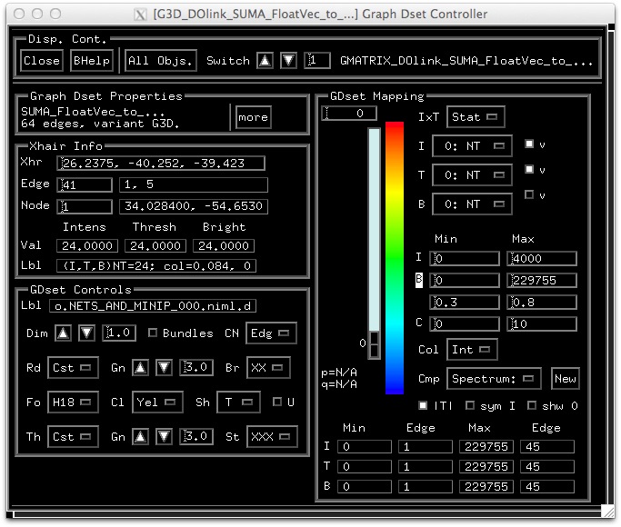This screenshot has height=527, width=621.
Task: Click the Switch up arrow
Action: click(265, 61)
